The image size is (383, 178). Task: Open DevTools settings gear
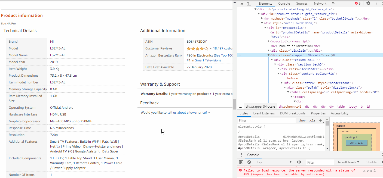368,4
